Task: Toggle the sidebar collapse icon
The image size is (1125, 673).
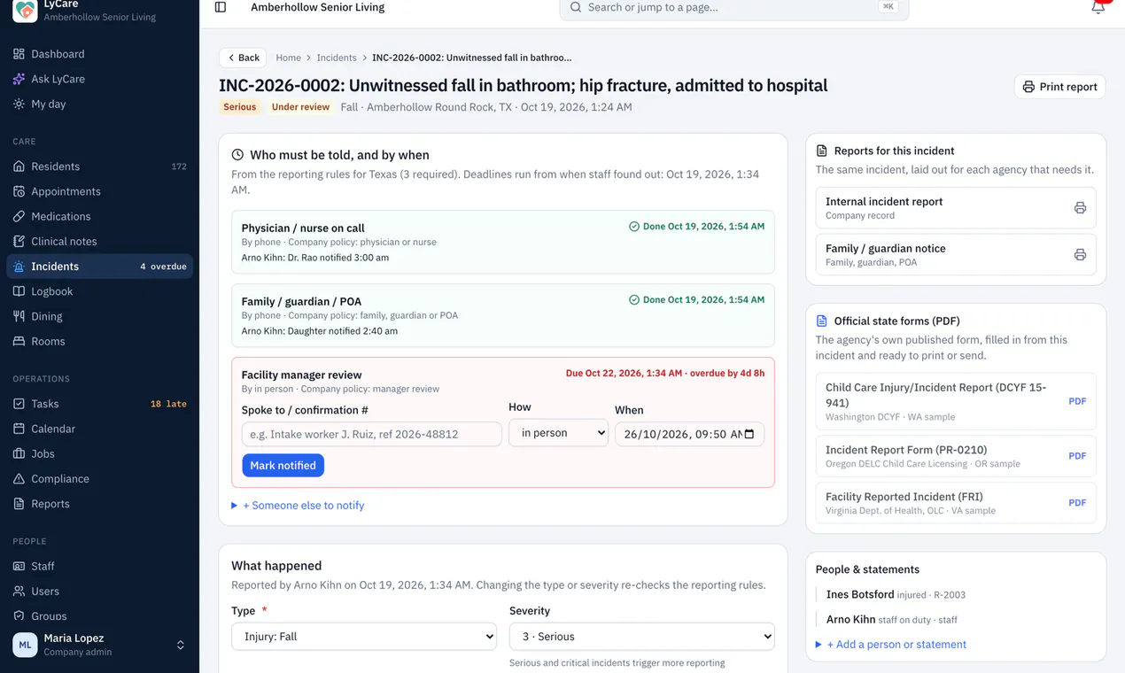Action: pos(221,7)
